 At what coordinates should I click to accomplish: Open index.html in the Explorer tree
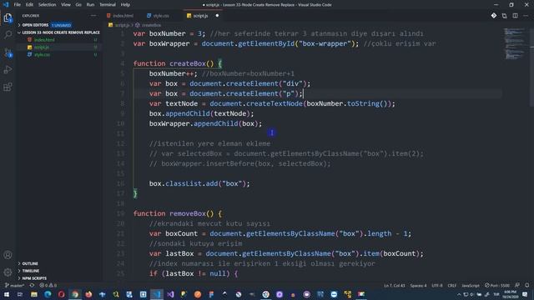click(44, 40)
